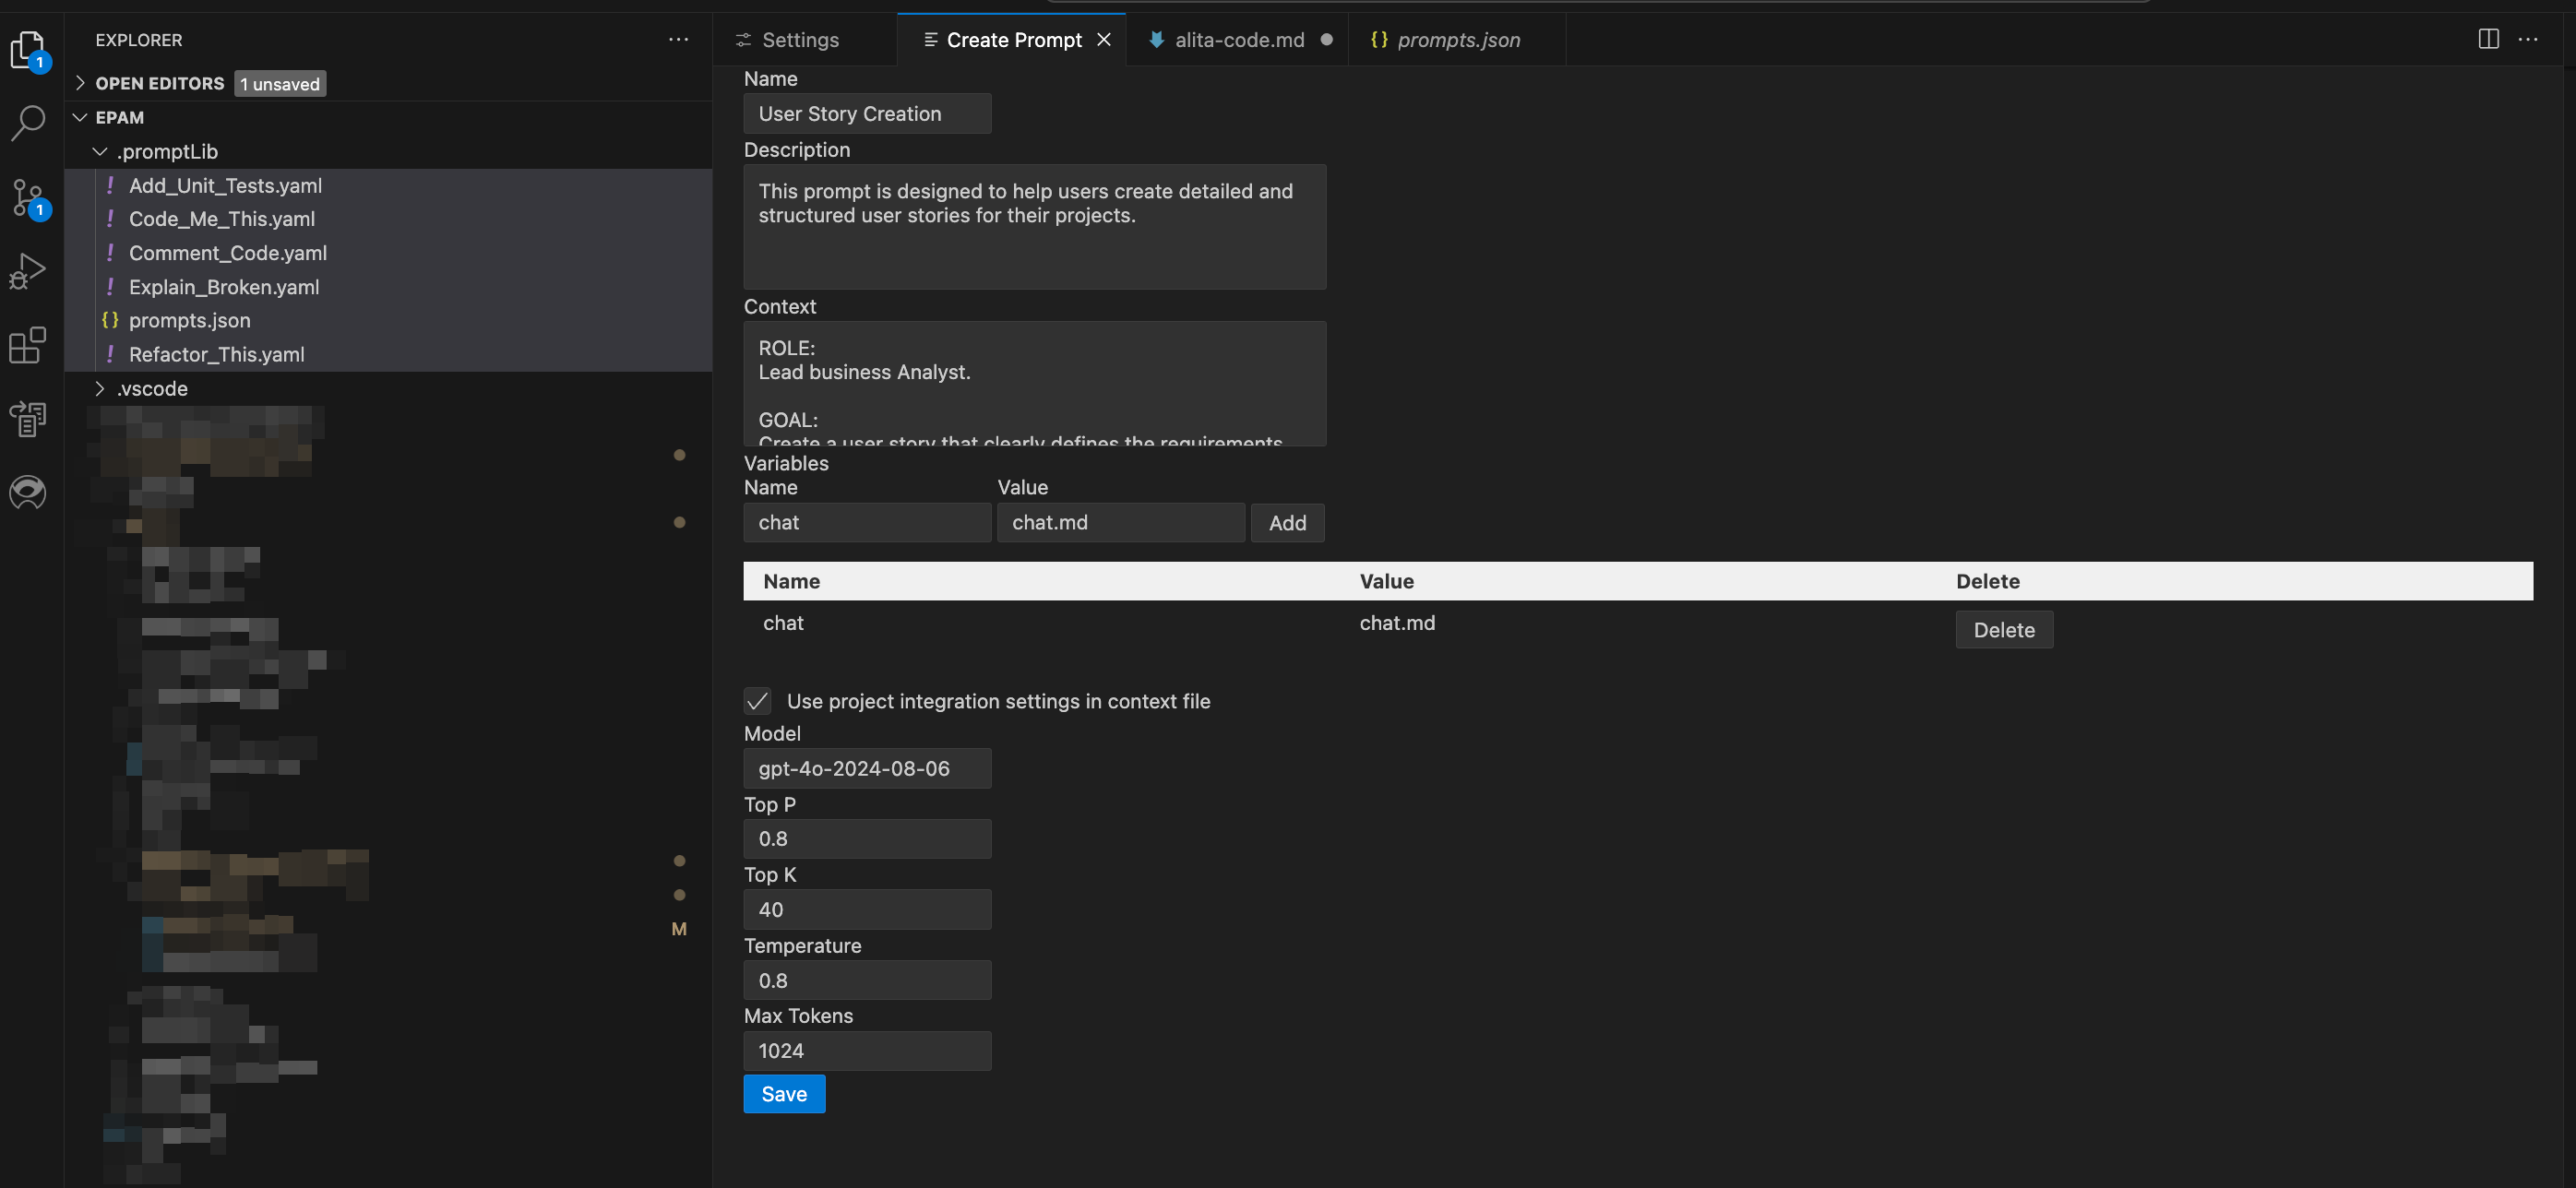Close the Create Prompt tab

pyautogui.click(x=1104, y=40)
